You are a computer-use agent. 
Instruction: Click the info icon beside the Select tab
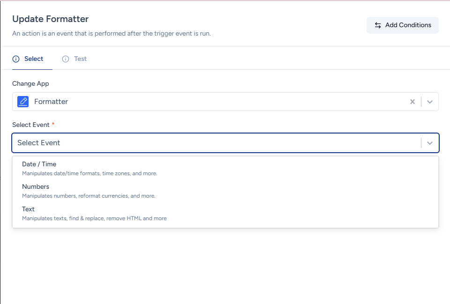[16, 59]
